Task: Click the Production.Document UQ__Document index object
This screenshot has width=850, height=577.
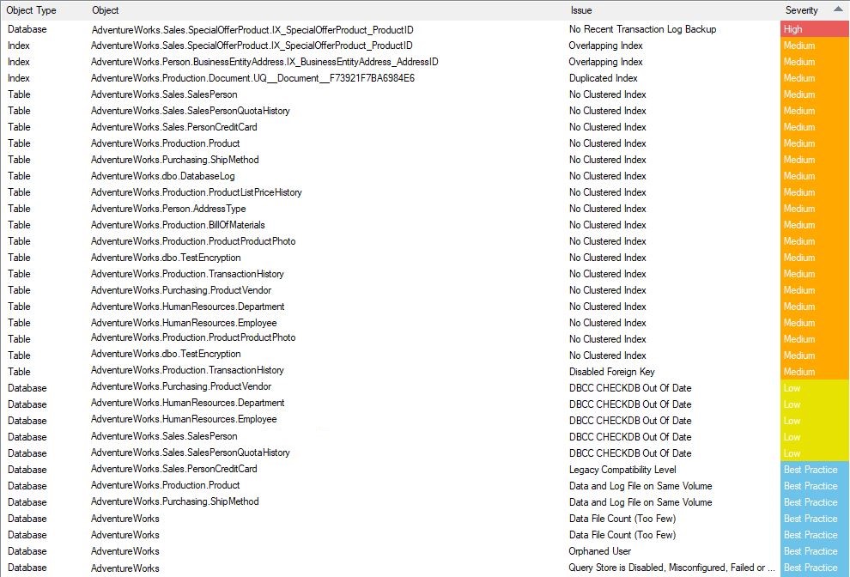Action: pos(252,78)
